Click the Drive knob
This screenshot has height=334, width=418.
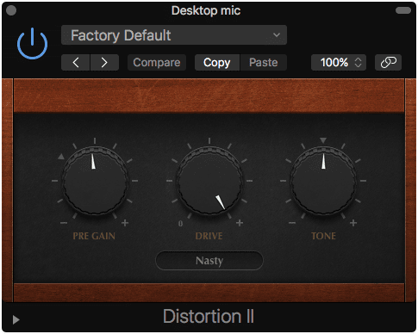[209, 181]
